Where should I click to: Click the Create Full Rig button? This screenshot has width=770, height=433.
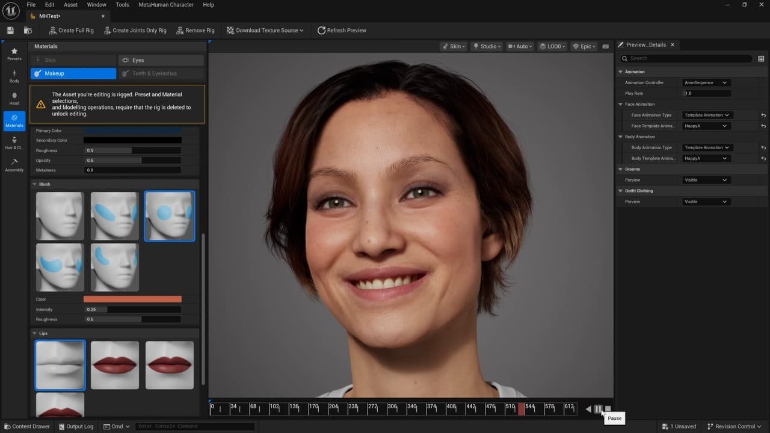(71, 30)
